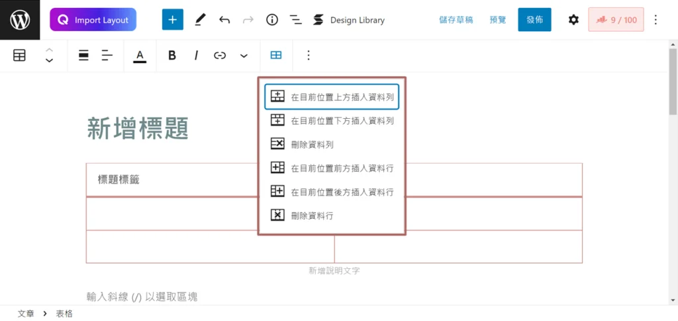Open the document details info icon
Viewport: 678px width, 321px height.
tap(272, 20)
